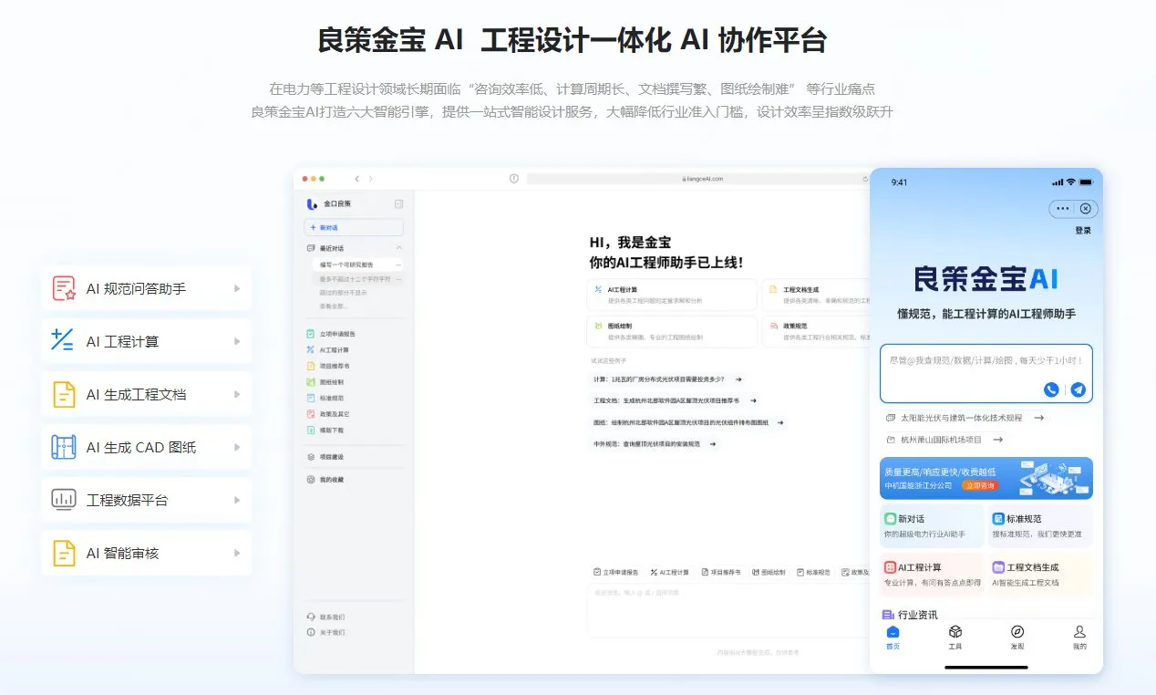Collapse the 最近对话 section chevron
The image size is (1156, 695).
(x=398, y=248)
